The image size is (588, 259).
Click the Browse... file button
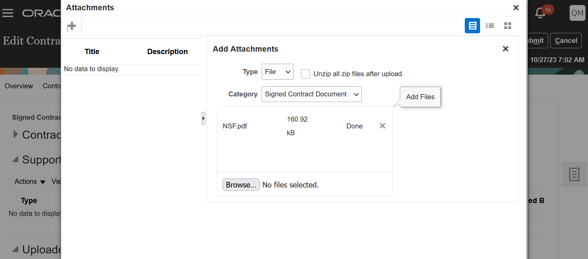tap(241, 185)
